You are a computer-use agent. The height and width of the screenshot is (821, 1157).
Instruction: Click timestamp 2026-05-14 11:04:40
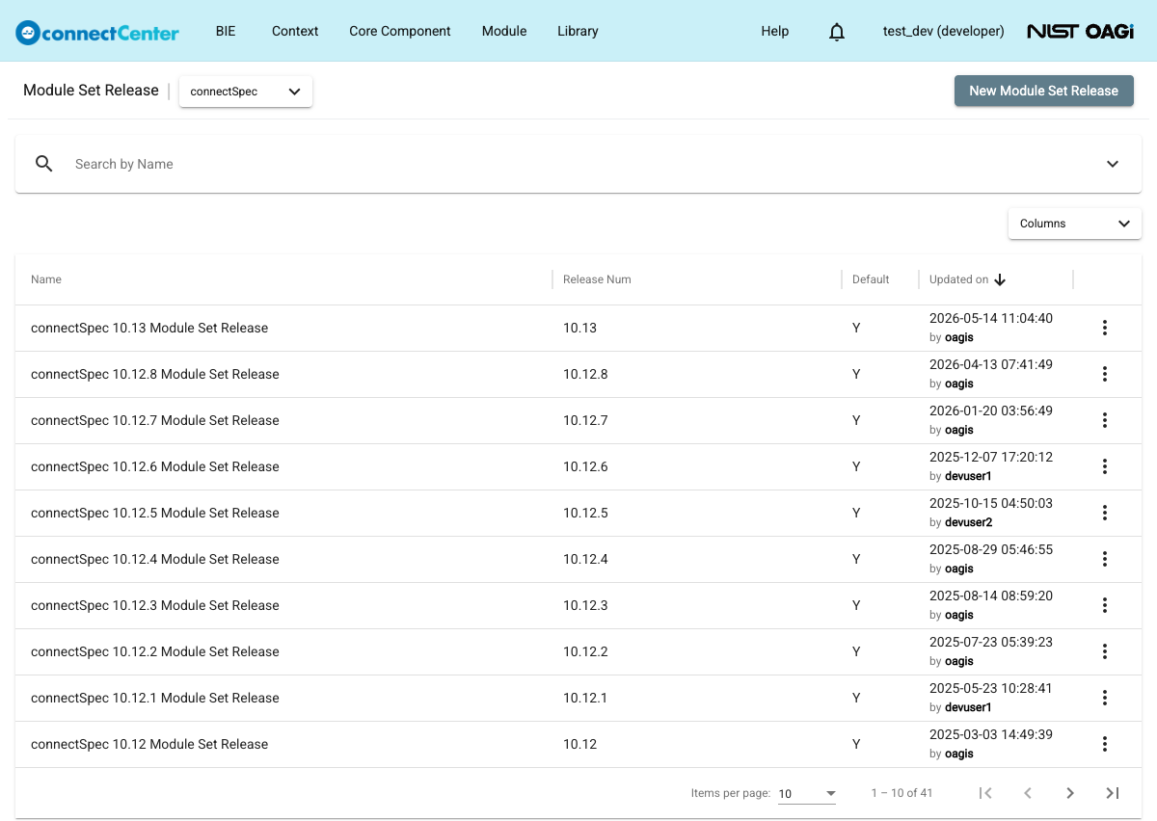click(991, 318)
